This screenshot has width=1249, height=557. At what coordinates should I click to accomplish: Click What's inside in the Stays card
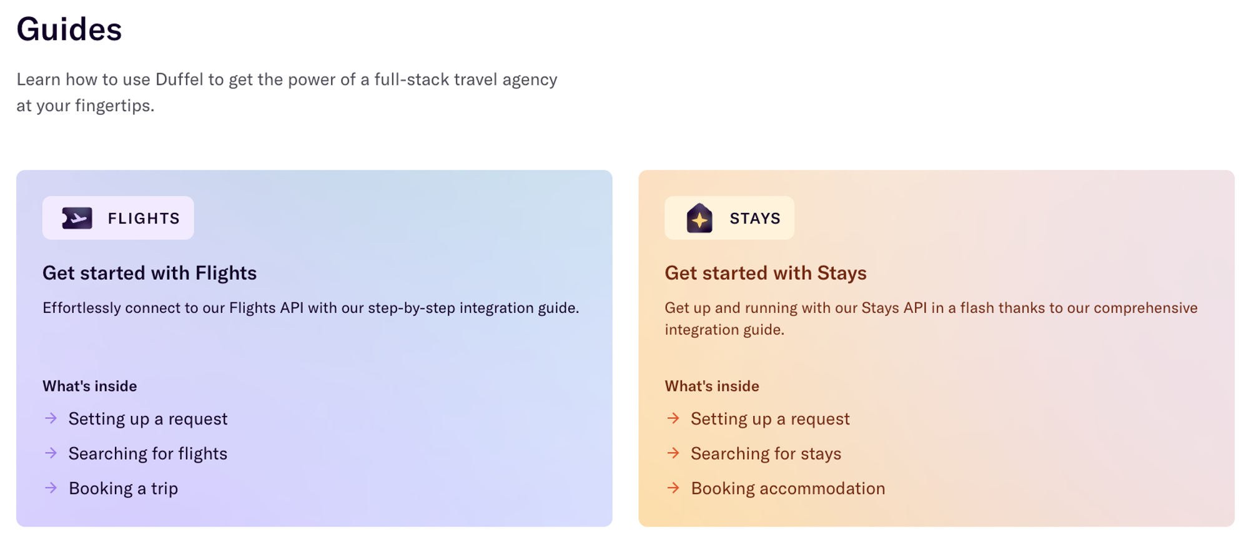coord(711,386)
